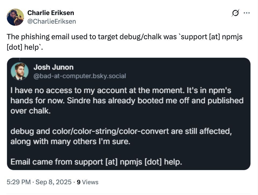Open the Charlie Eriksen display name link

point(51,13)
